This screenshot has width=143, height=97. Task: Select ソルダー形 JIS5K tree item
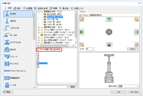pos(54,22)
